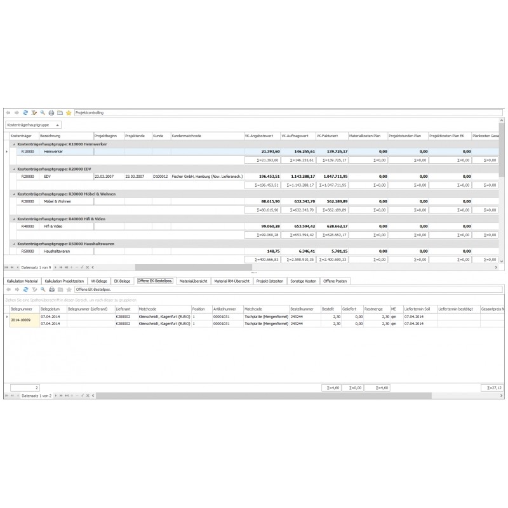Image resolution: width=508 pixels, height=508 pixels.
Task: Click the back arrow in the Projektcontrolling toolbar
Action: [x=8, y=113]
